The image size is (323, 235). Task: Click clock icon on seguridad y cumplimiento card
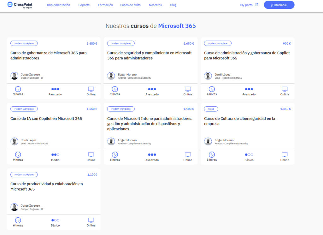click(x=115, y=89)
